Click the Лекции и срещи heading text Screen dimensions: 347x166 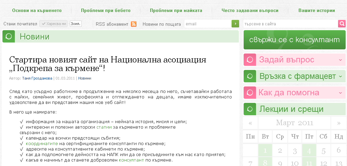(291, 109)
